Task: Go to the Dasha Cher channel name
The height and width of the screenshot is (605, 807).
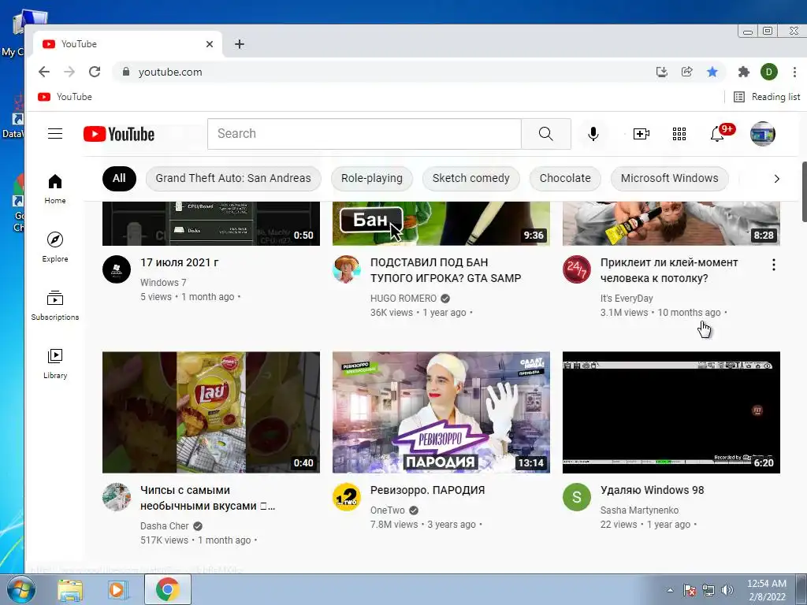Action: (x=164, y=525)
